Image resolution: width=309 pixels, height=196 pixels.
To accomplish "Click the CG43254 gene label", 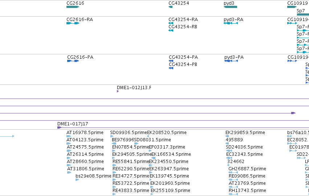I will [x=179, y=3].
